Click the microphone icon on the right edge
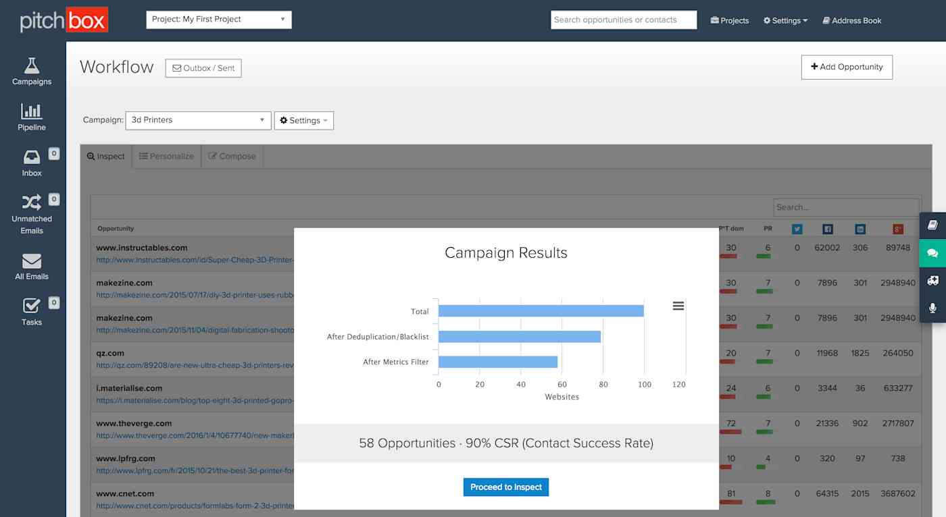 click(933, 308)
